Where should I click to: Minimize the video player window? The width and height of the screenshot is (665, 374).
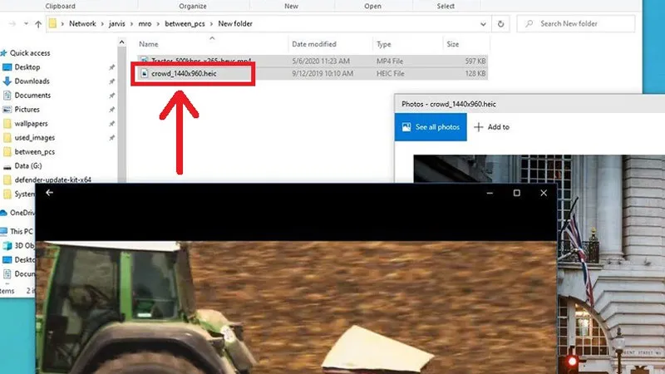[490, 193]
